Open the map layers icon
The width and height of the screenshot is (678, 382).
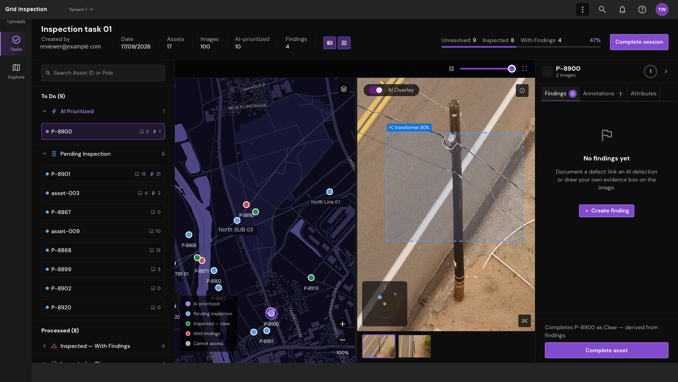pos(344,89)
